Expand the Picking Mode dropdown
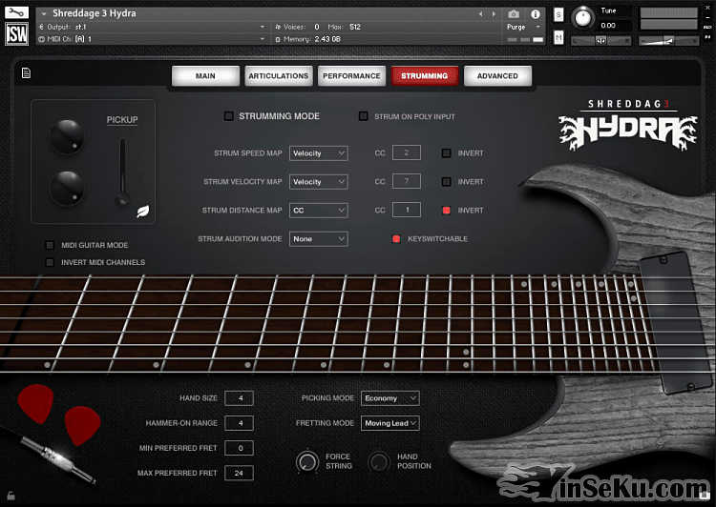716x507 pixels. click(390, 398)
